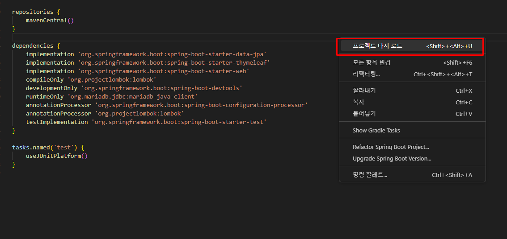Open '리팩터링...' from context menu
Viewport: 507px width, 239px height.
(412, 74)
